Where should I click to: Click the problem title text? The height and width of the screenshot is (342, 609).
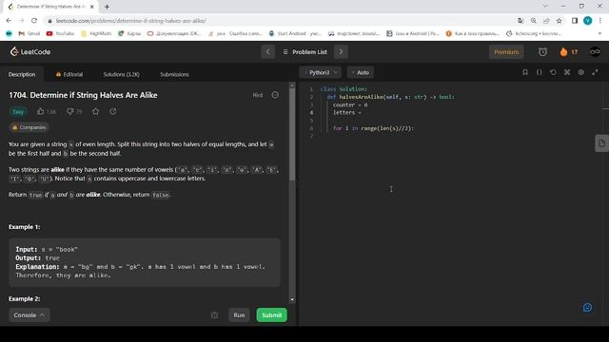[83, 95]
